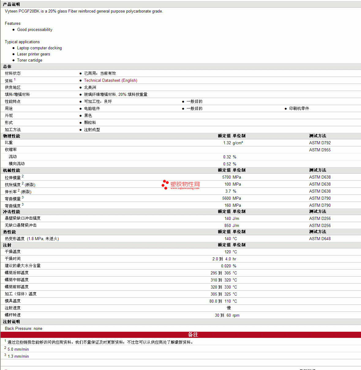361x370 pixels.
Task: Click the '80.0 到 110' mold temperature
Action: click(x=220, y=301)
